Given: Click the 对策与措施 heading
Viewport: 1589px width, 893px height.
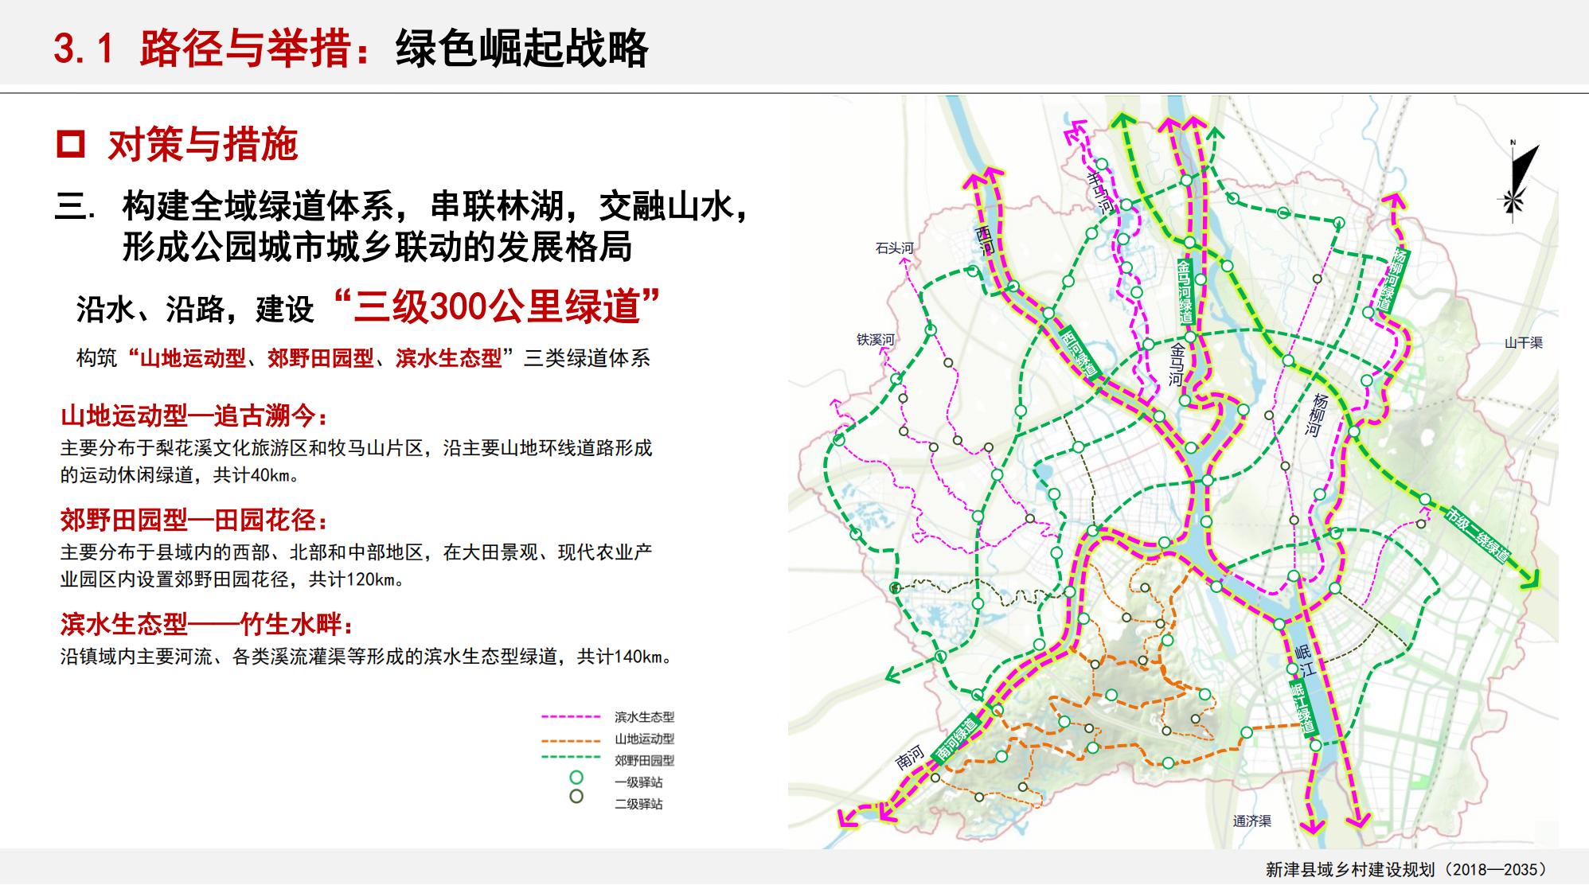Looking at the screenshot, I should 202,145.
